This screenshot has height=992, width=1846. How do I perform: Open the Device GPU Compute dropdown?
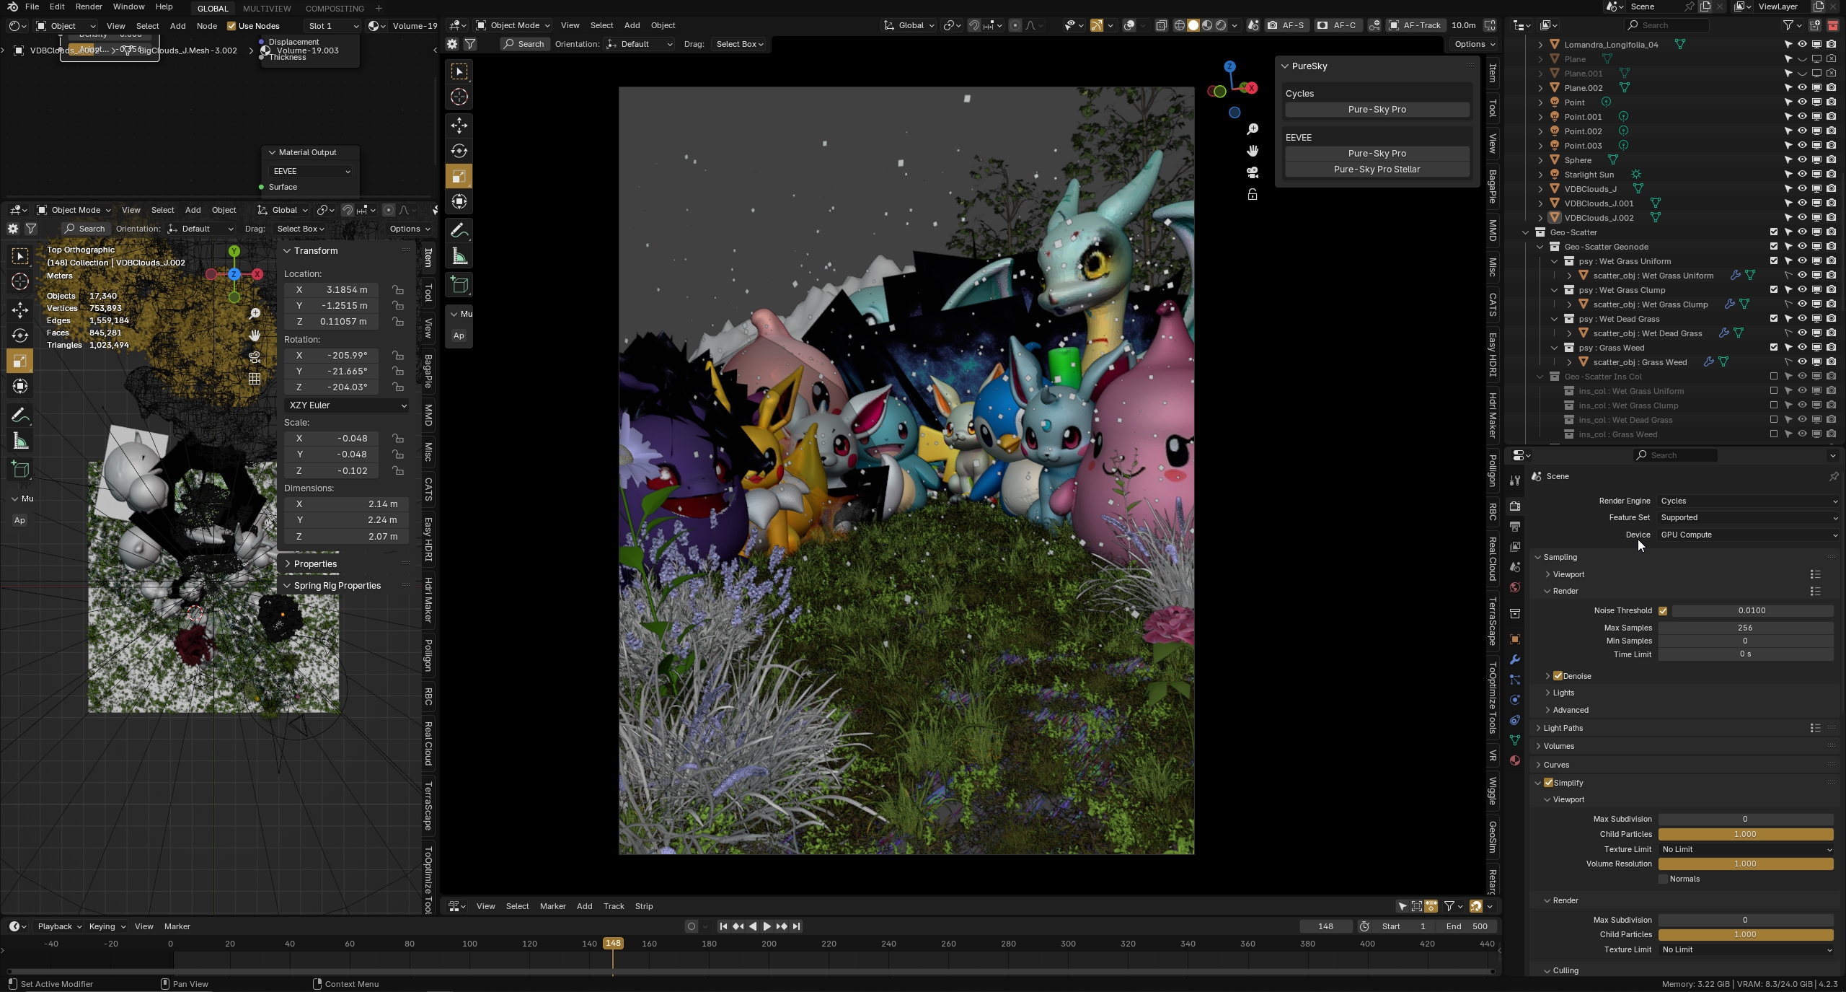(1749, 535)
